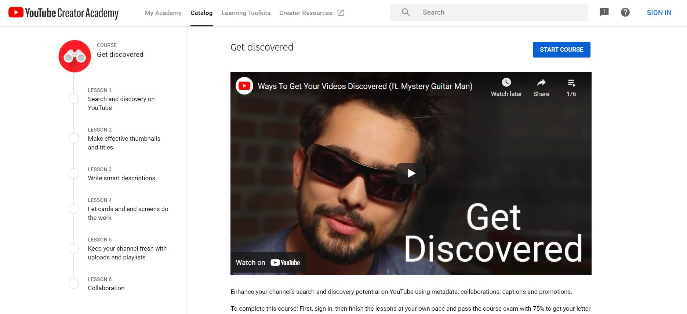Click the Lesson 3 progress circle
Screen dimensions: 687x314
click(x=74, y=174)
